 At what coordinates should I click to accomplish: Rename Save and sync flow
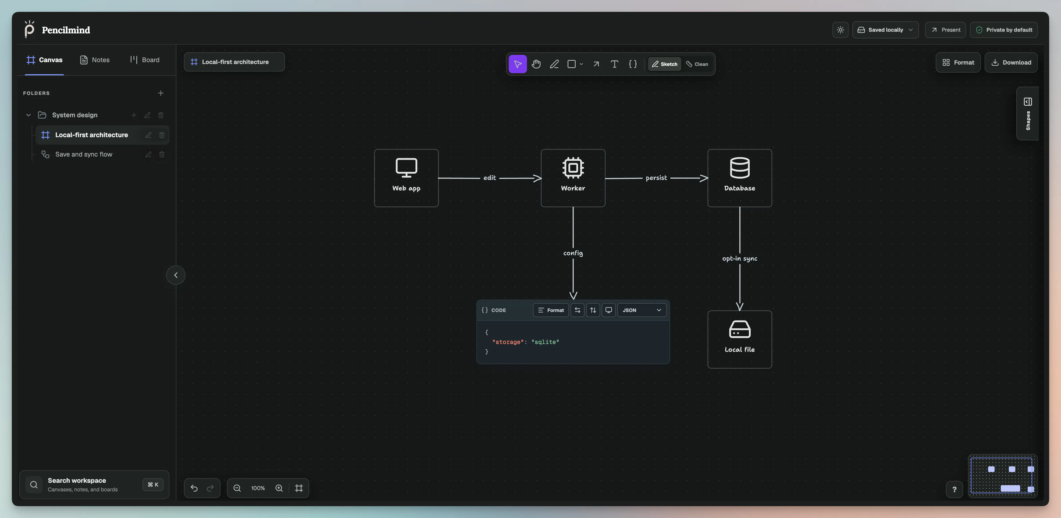click(x=148, y=154)
